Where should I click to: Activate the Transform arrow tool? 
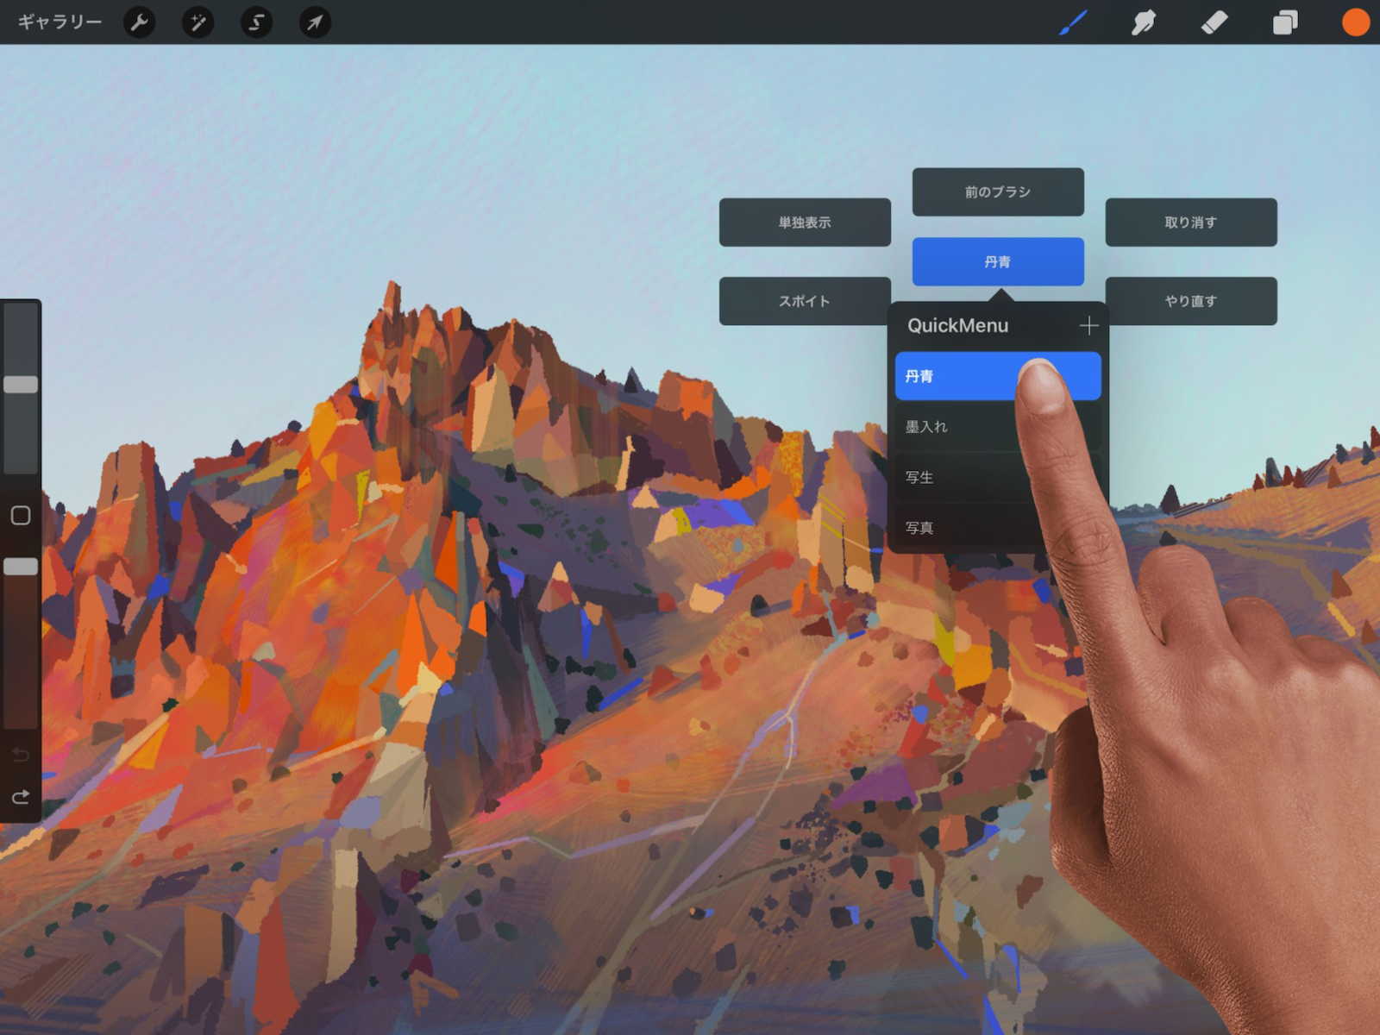[315, 22]
